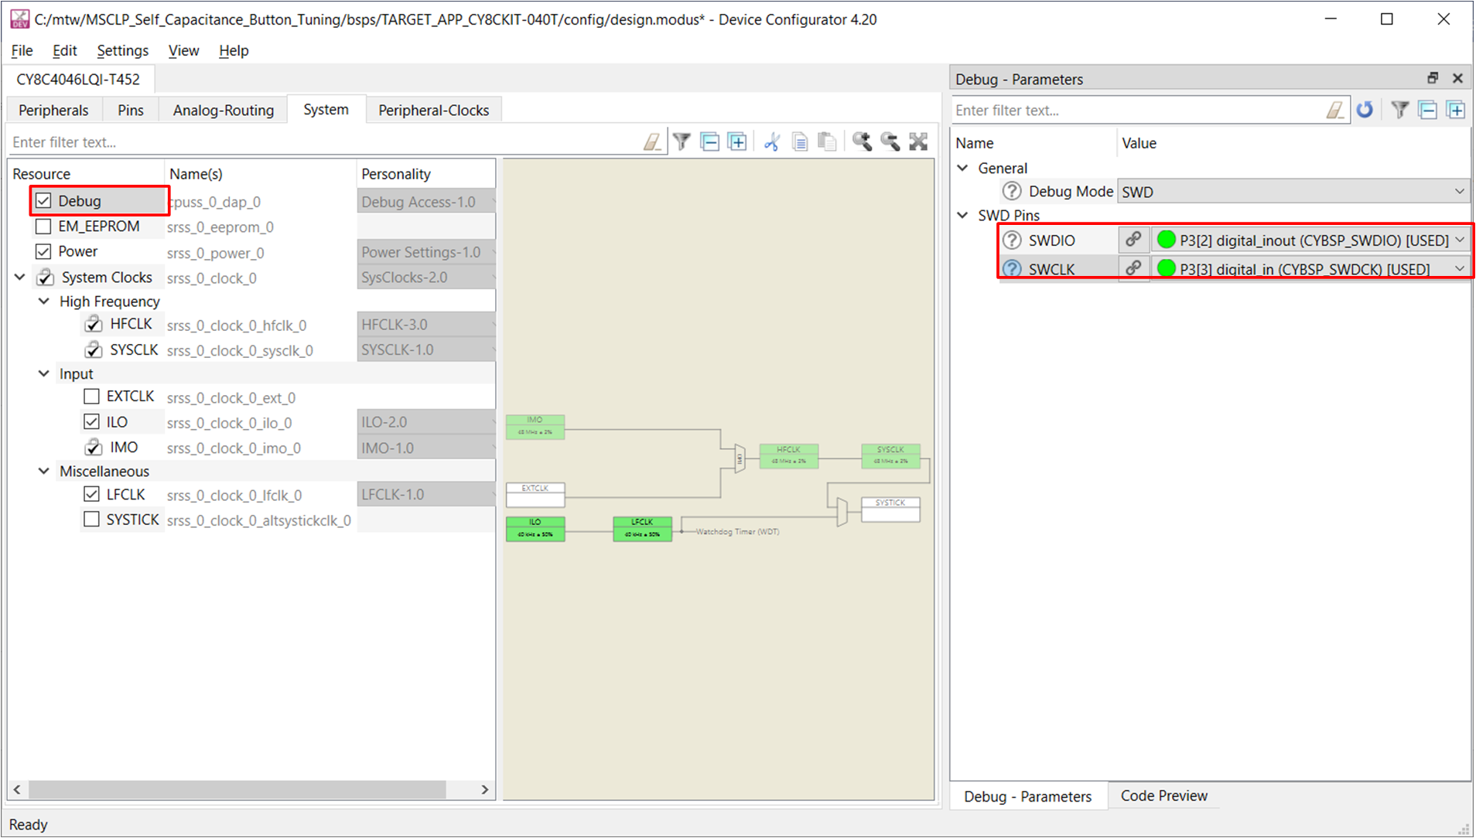
Task: Collapse the General parameter section
Action: [963, 168]
